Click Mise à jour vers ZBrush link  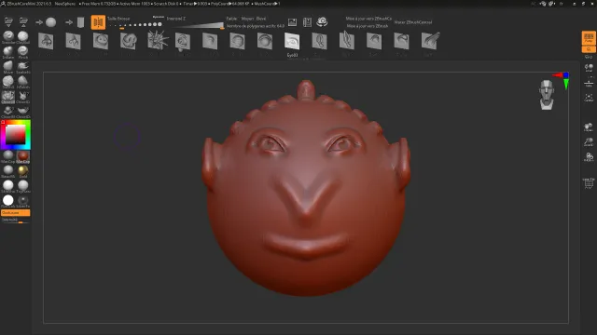[x=368, y=26]
